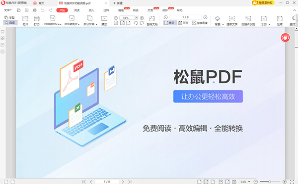Zoom in with status bar plus button
Viewport: 298px width, 184px height.
(285, 182)
